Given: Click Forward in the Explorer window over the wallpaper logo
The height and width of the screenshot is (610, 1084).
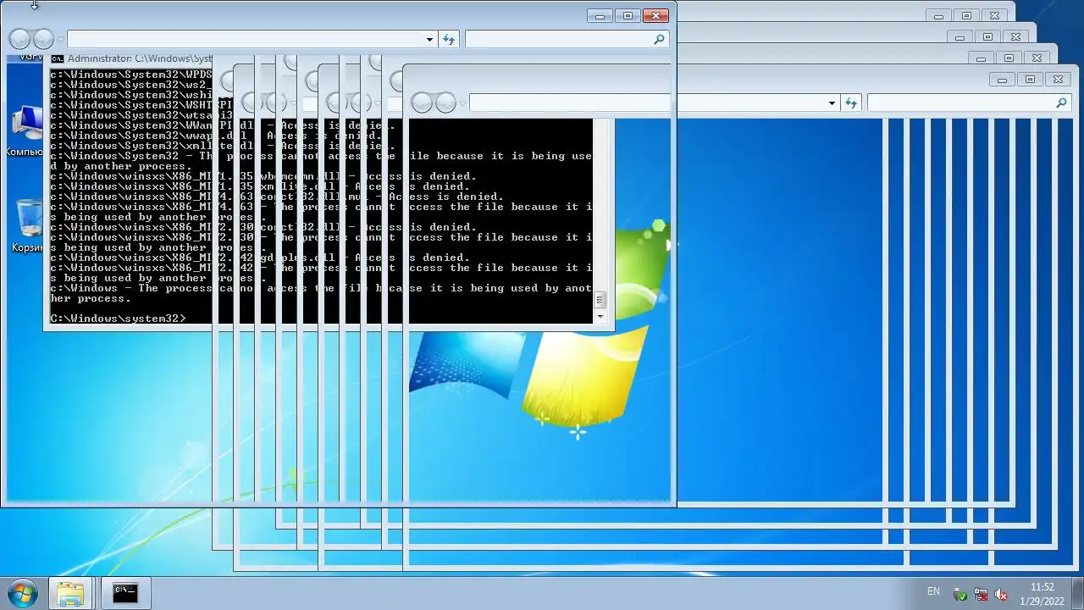Looking at the screenshot, I should [445, 103].
